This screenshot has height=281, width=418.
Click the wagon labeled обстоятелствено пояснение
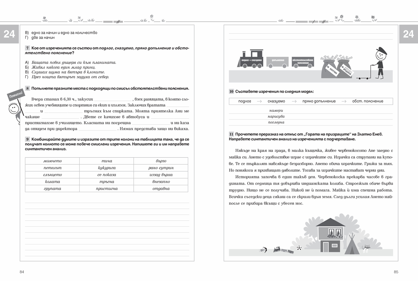pyautogui.click(x=303, y=61)
